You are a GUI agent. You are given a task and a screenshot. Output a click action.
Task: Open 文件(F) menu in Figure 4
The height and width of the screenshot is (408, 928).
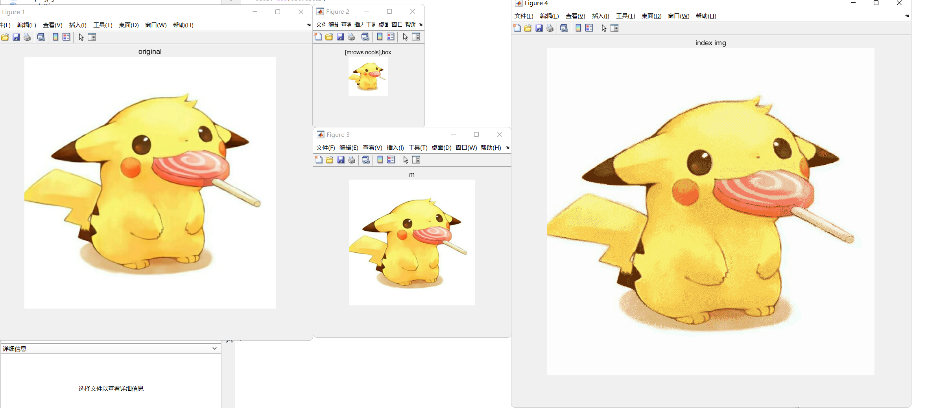[x=524, y=16]
